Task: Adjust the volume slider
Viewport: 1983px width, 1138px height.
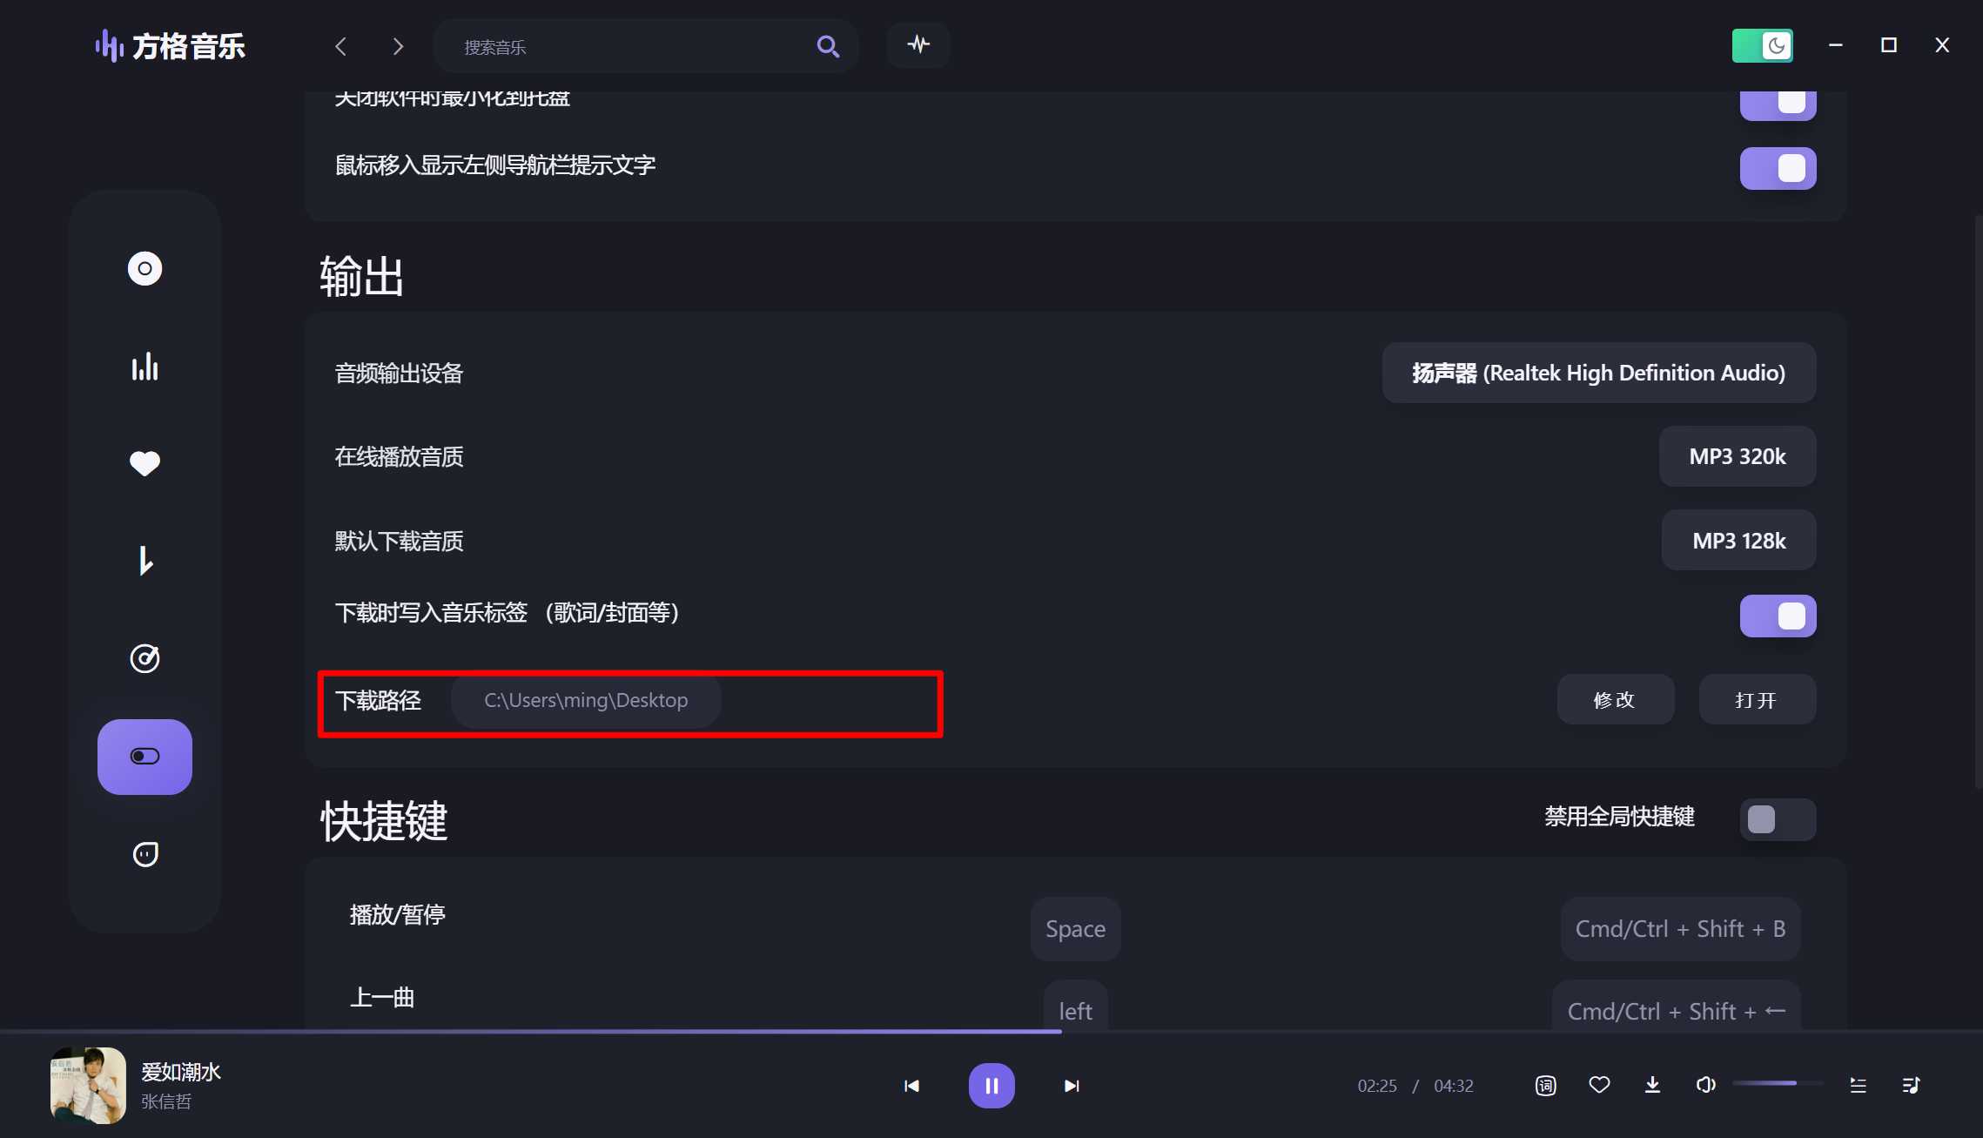Action: [1777, 1083]
